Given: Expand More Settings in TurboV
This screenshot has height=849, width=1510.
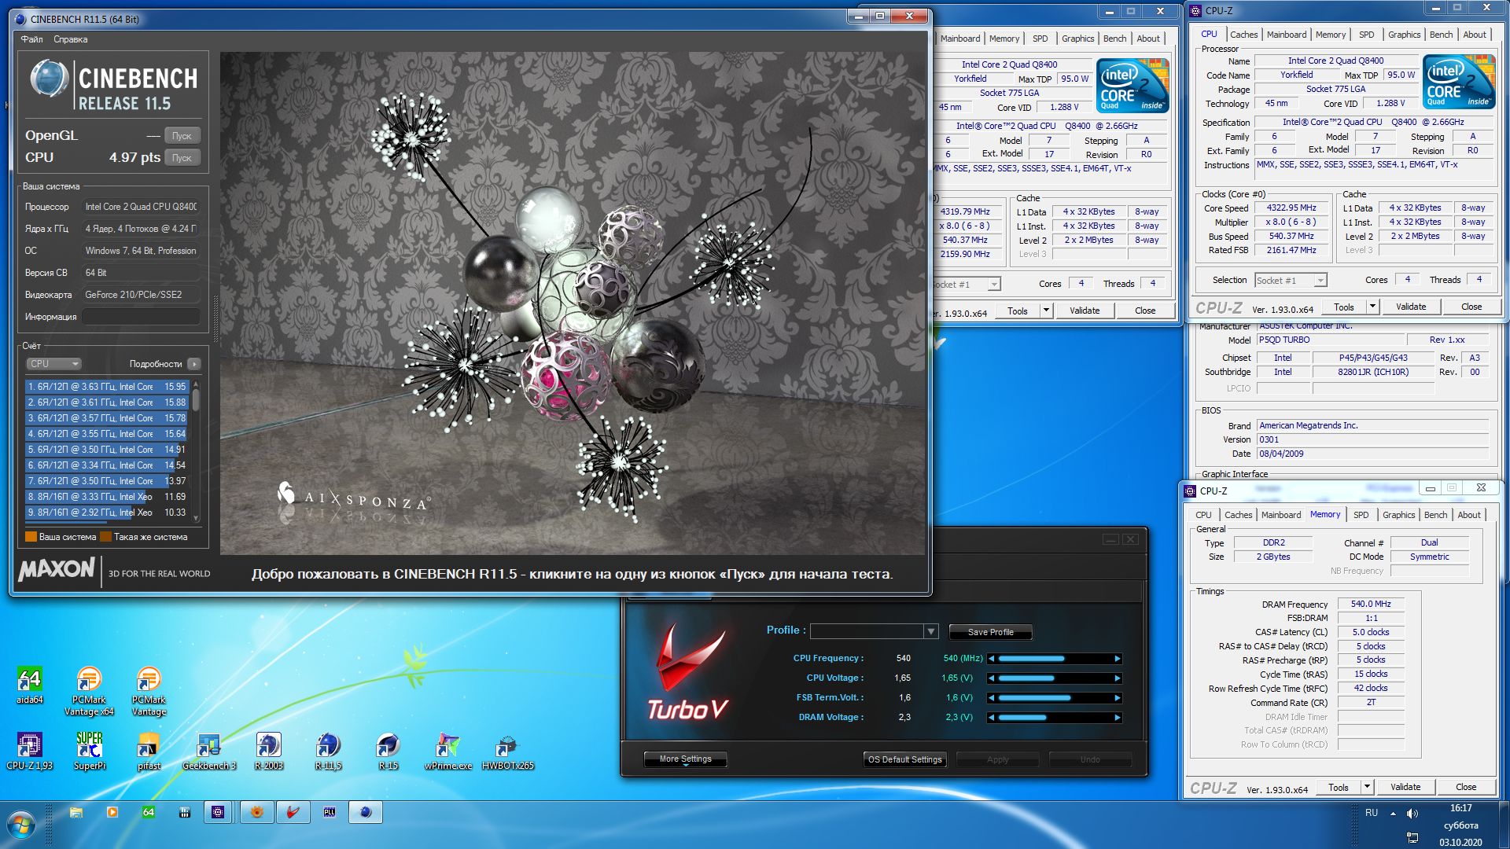Looking at the screenshot, I should (x=685, y=759).
